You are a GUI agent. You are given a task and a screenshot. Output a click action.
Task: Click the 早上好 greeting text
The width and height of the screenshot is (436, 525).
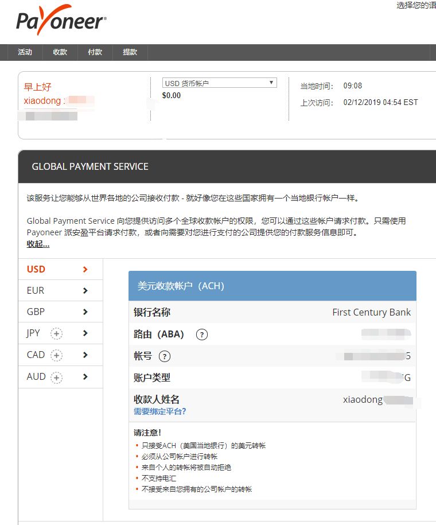(x=37, y=87)
